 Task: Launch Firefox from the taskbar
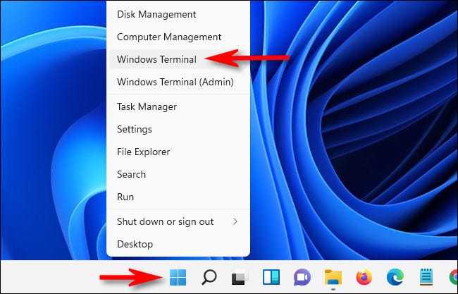[x=364, y=277]
